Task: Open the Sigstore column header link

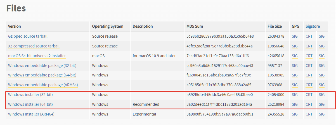Action: click(313, 26)
